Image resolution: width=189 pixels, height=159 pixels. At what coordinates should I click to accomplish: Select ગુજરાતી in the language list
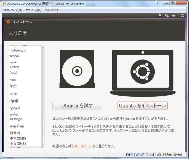(x=15, y=108)
